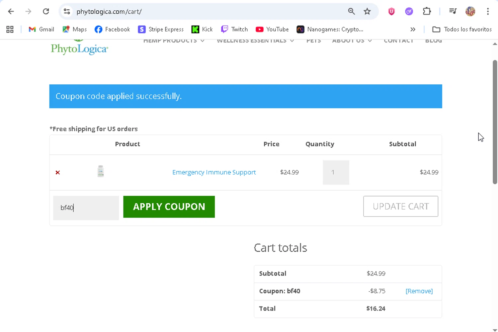Screen dimensions: 498x332
Task: Open site information icon in address bar
Action: coord(67,12)
